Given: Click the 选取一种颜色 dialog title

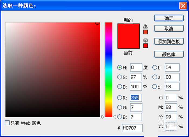Looking at the screenshot, I should (19, 6).
